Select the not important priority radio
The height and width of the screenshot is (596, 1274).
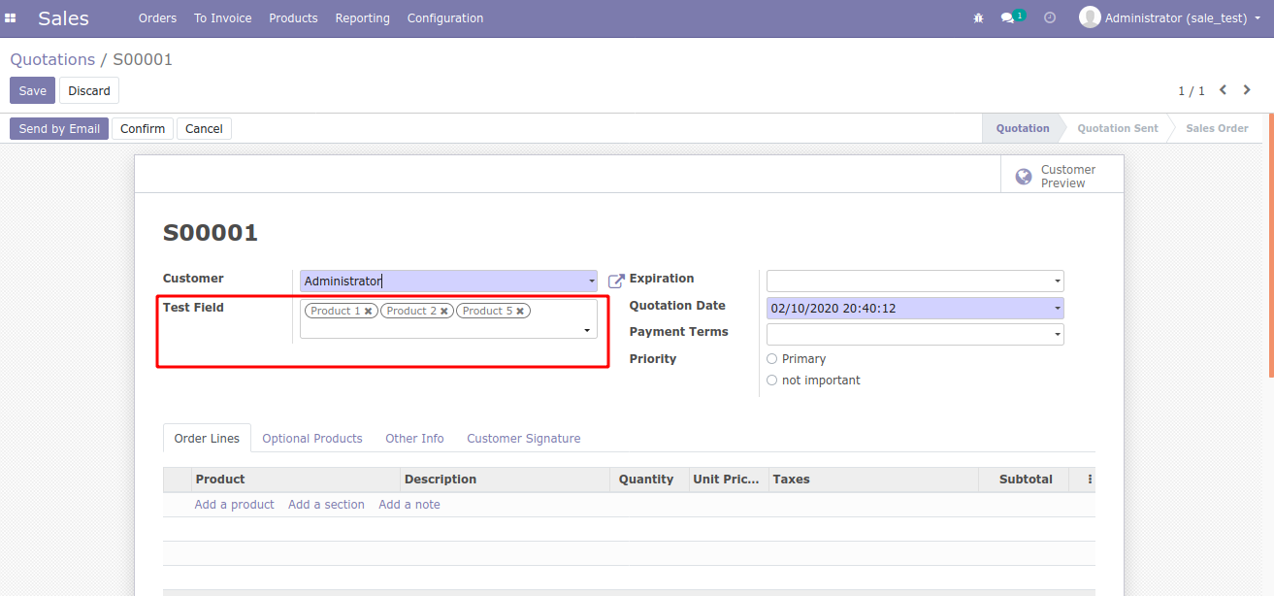click(x=772, y=381)
